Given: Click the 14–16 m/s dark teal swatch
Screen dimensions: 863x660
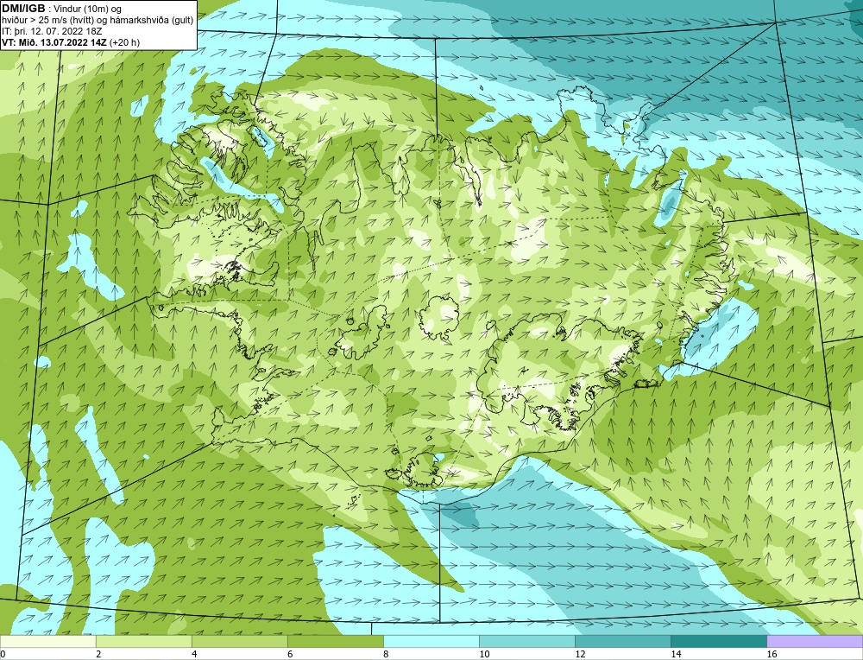Looking at the screenshot, I should (719, 641).
